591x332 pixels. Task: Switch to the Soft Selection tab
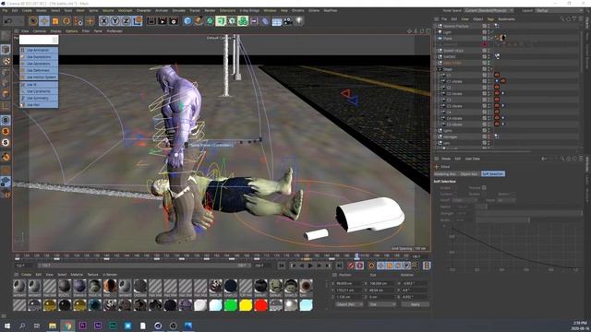[493, 174]
